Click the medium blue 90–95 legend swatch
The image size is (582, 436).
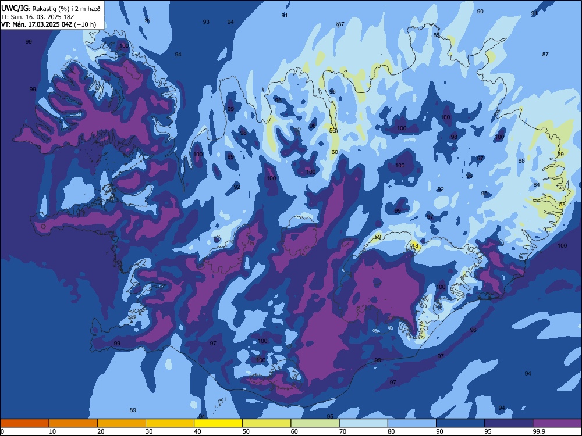pyautogui.click(x=460, y=423)
